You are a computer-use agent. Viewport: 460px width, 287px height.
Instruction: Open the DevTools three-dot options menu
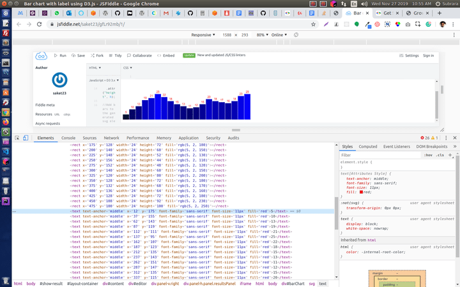445,138
